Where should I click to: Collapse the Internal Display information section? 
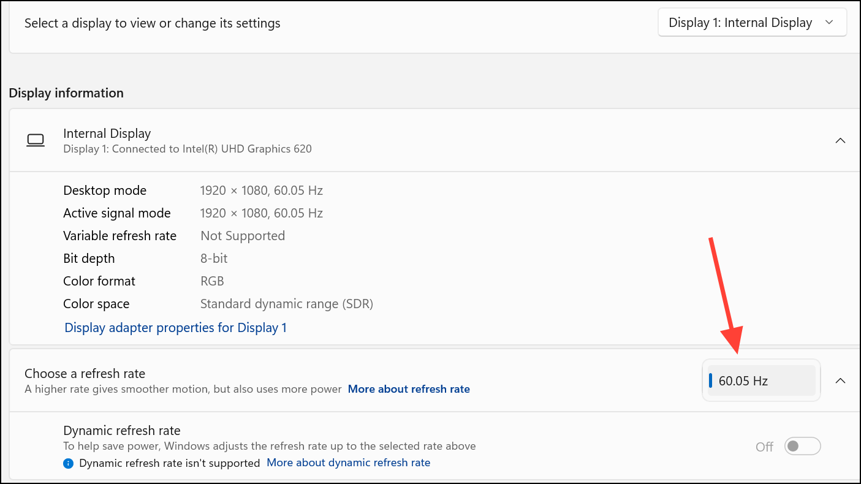[840, 140]
